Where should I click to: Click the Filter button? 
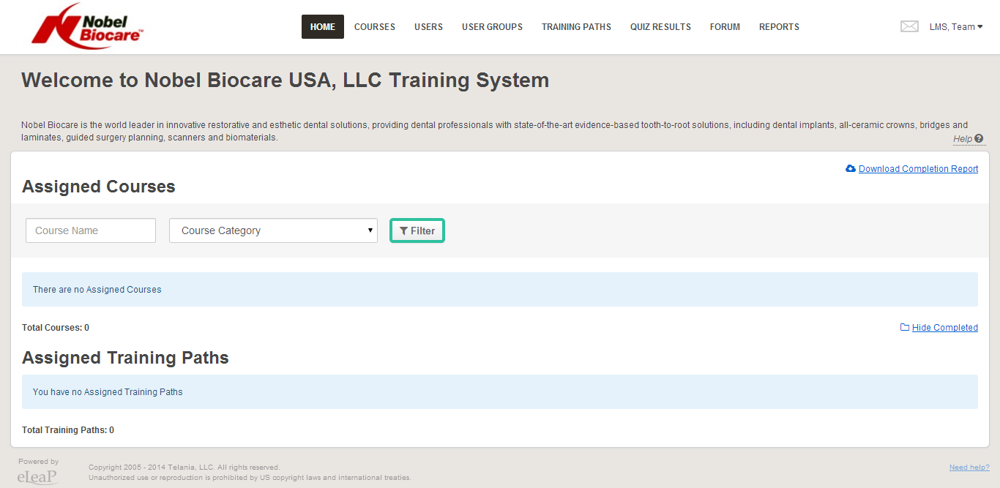pos(417,230)
